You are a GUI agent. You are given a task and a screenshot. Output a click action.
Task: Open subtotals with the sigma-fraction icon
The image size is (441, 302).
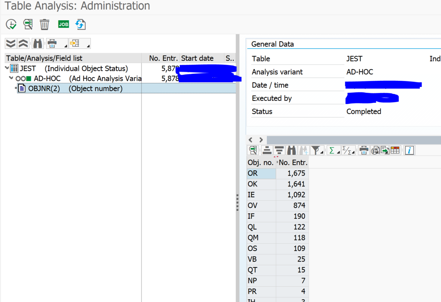[347, 150]
